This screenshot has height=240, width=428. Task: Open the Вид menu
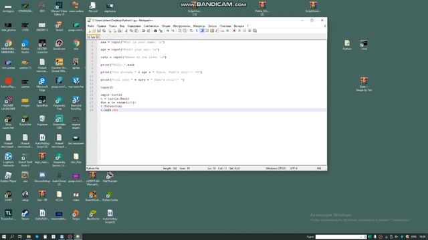(x=122, y=26)
